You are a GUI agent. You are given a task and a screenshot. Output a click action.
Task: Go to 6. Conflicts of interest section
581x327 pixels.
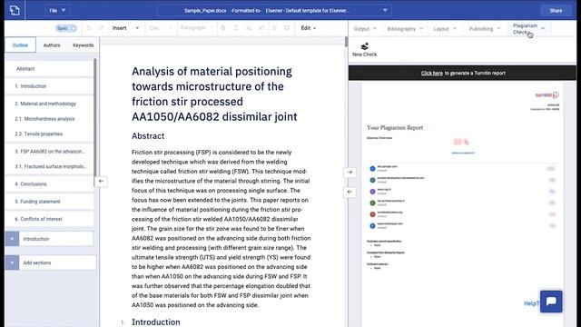(x=49, y=219)
